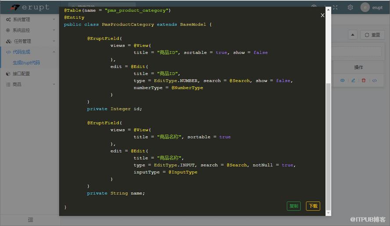This screenshot has height=226, width=390.
Task: Close the code preview dialog
Action: coord(322,15)
